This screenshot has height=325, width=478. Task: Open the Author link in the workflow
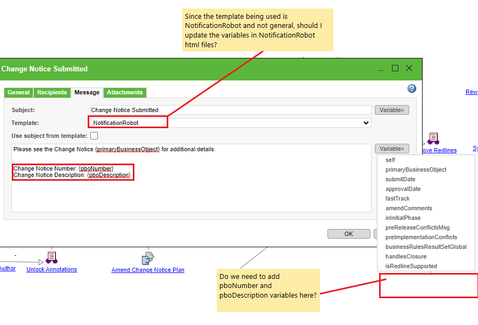tap(8, 269)
